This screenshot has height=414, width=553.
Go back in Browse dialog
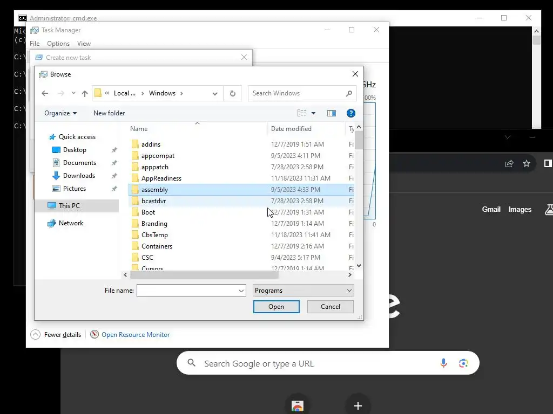[x=45, y=93]
